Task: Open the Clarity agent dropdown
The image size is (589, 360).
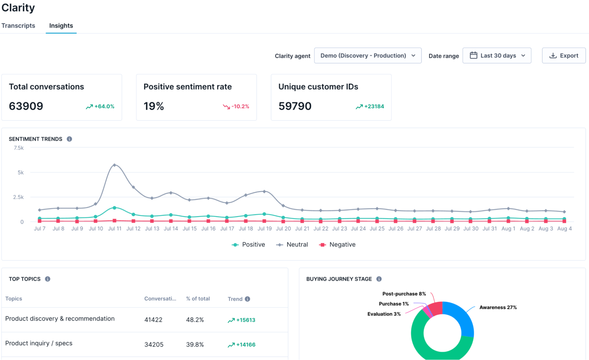Action: point(368,55)
